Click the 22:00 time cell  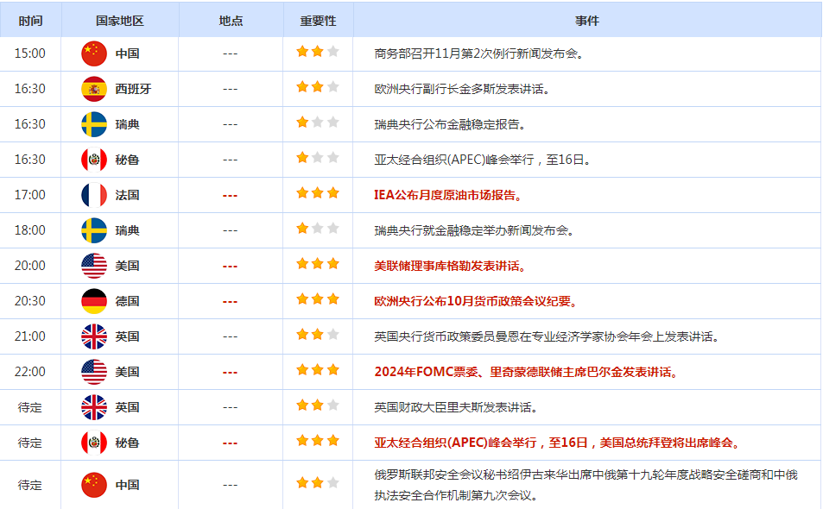point(30,372)
